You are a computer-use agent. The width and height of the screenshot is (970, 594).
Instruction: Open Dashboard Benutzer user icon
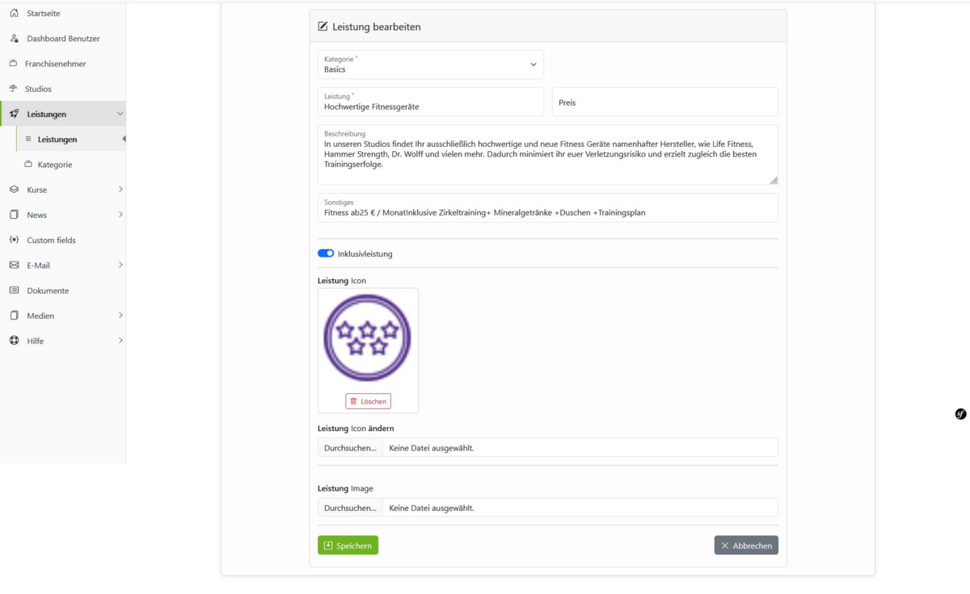[x=14, y=38]
